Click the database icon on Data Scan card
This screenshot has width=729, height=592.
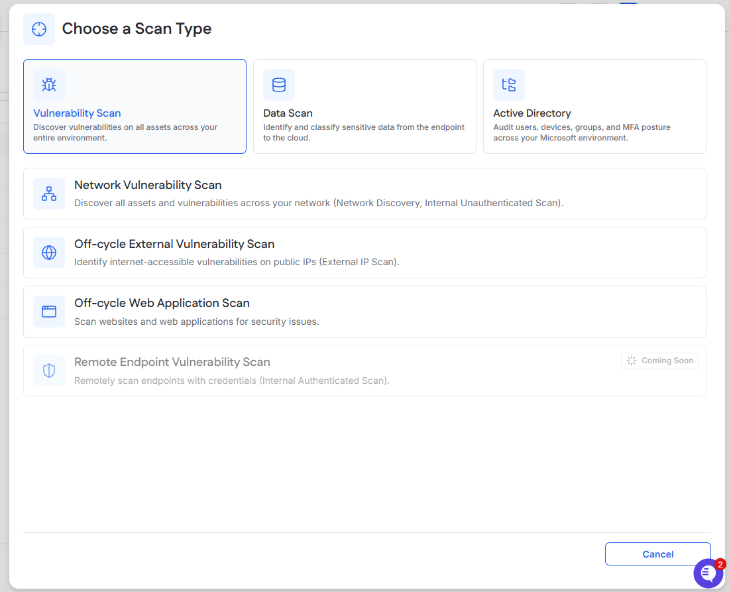click(279, 85)
